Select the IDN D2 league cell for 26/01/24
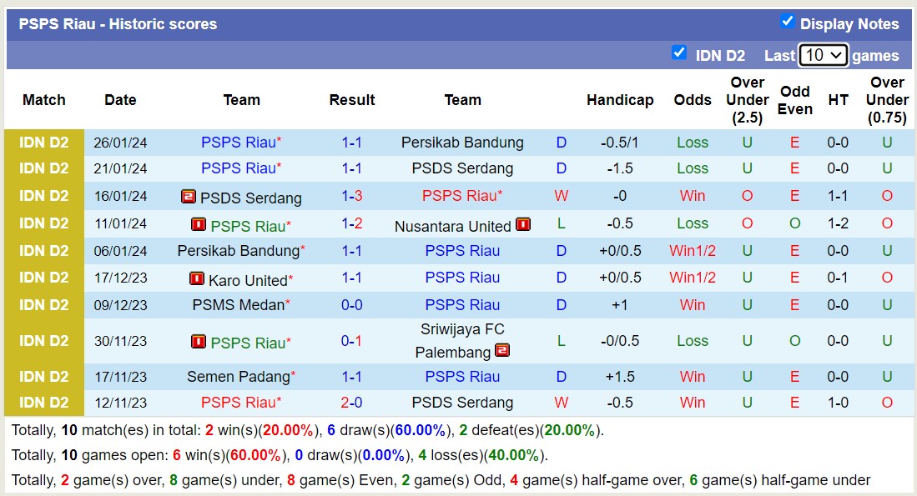The image size is (917, 496). coord(44,143)
